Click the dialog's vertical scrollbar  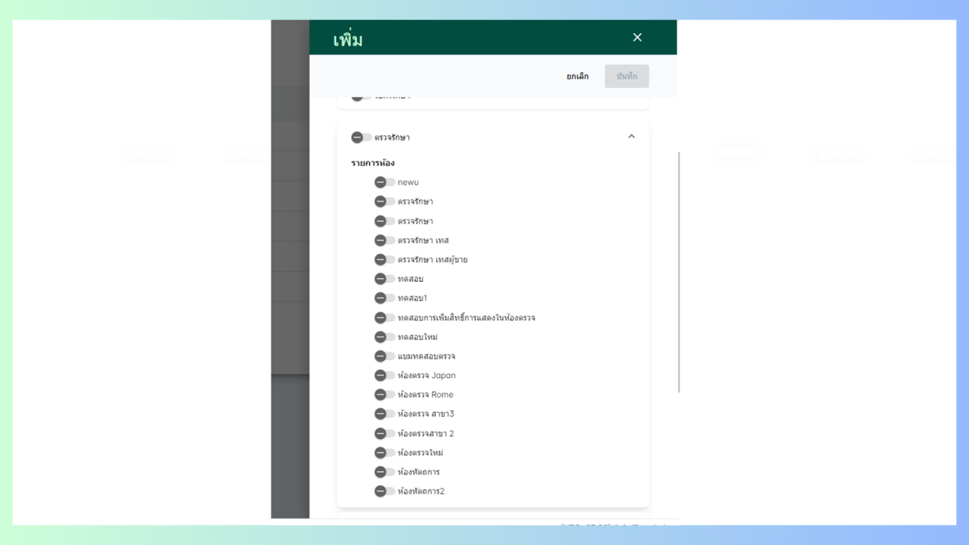tap(678, 272)
